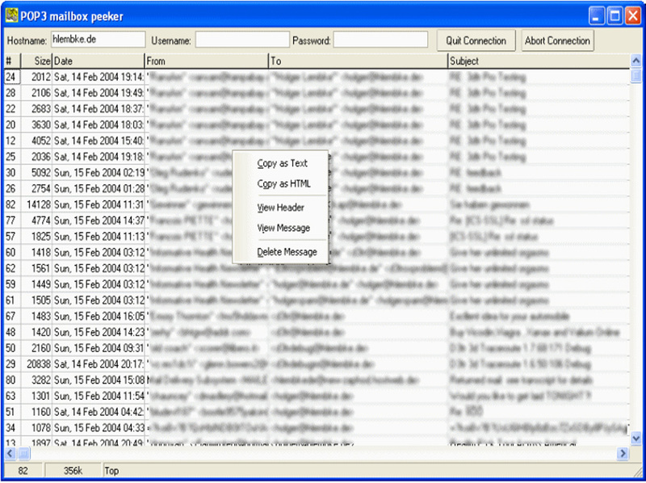Click the size value 2012
Viewport: 646px width, 483px height.
click(41, 77)
